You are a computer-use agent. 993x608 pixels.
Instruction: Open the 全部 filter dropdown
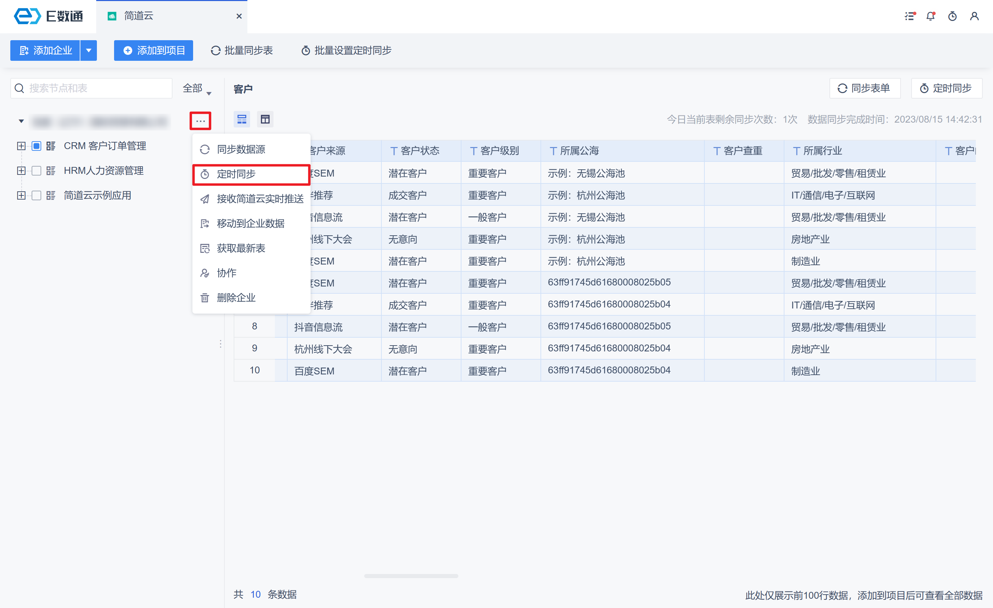click(197, 89)
